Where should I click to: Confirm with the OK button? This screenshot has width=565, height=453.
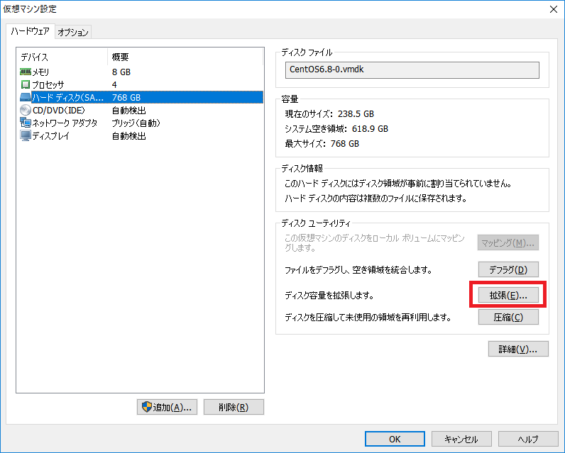tap(395, 439)
